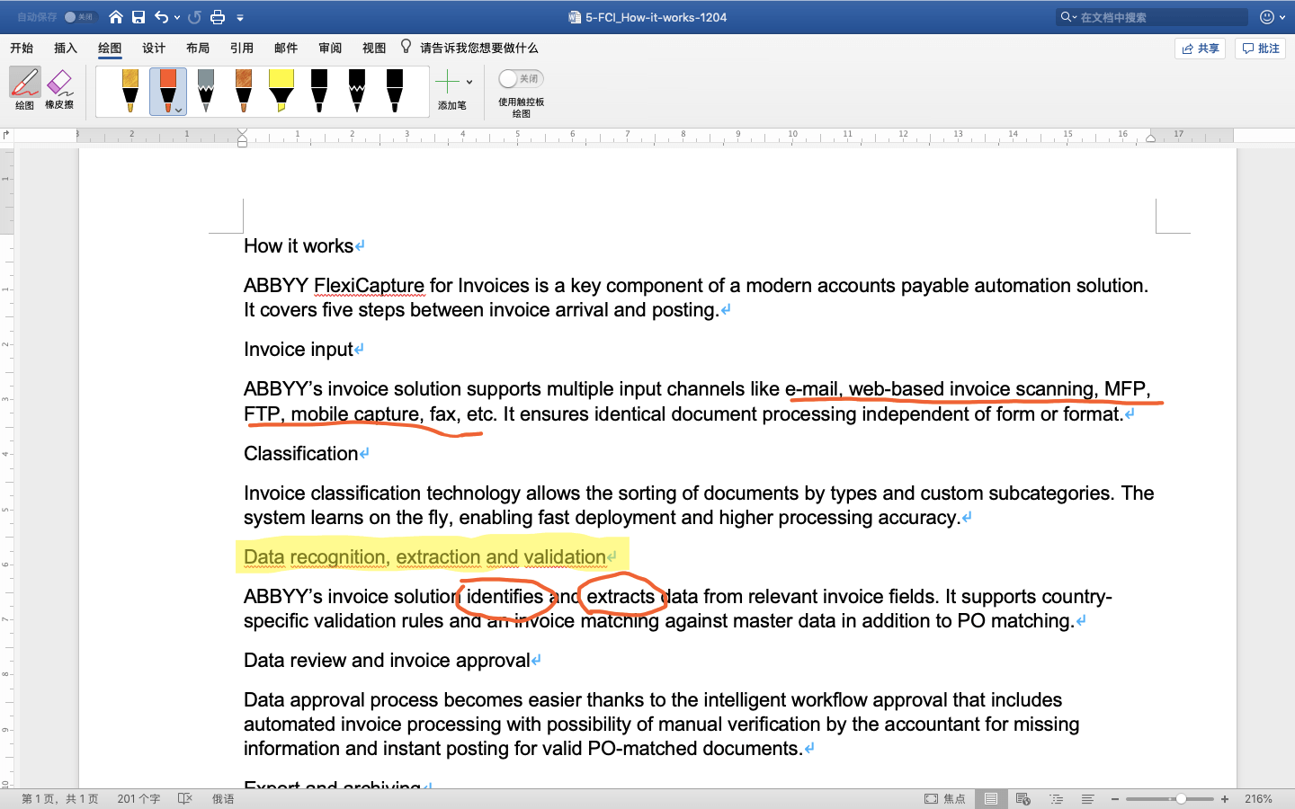Image resolution: width=1295 pixels, height=809 pixels.
Task: Choose the gray pencil pen
Action: [206, 91]
